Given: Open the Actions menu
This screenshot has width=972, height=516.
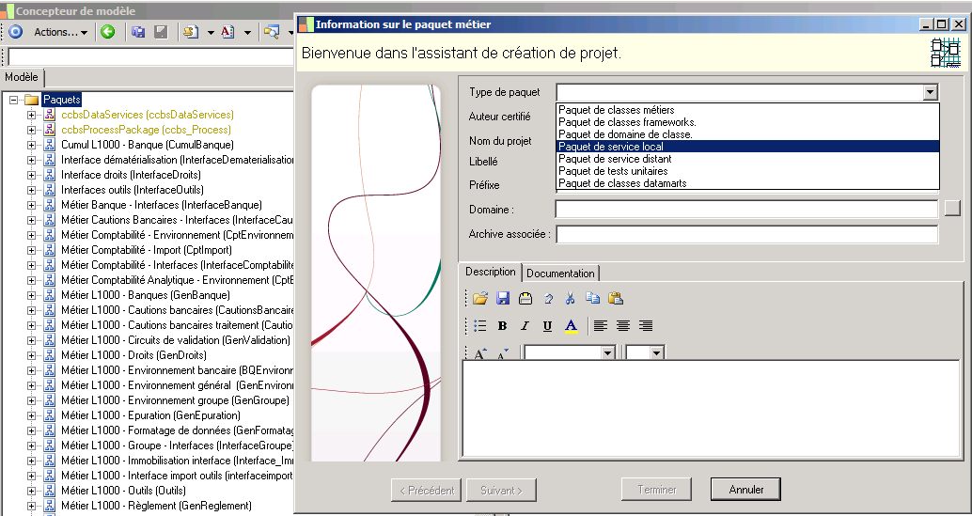Looking at the screenshot, I should 60,32.
